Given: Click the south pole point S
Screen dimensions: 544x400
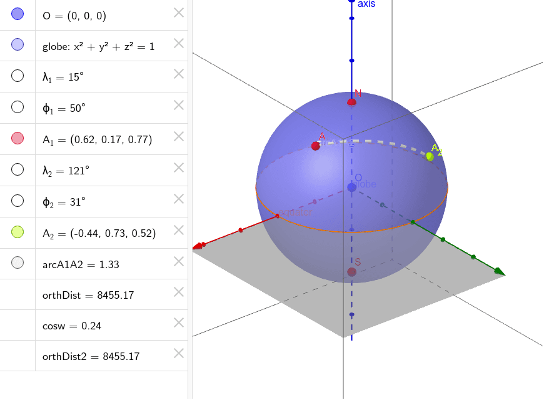Looking at the screenshot, I should point(352,272).
